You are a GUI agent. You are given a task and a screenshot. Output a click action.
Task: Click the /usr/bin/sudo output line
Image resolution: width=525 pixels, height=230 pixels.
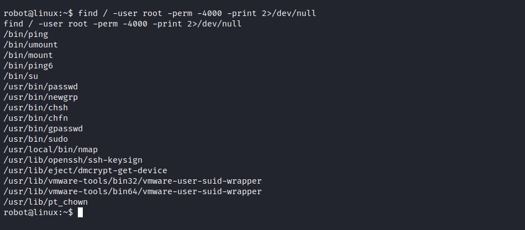[x=35, y=139]
